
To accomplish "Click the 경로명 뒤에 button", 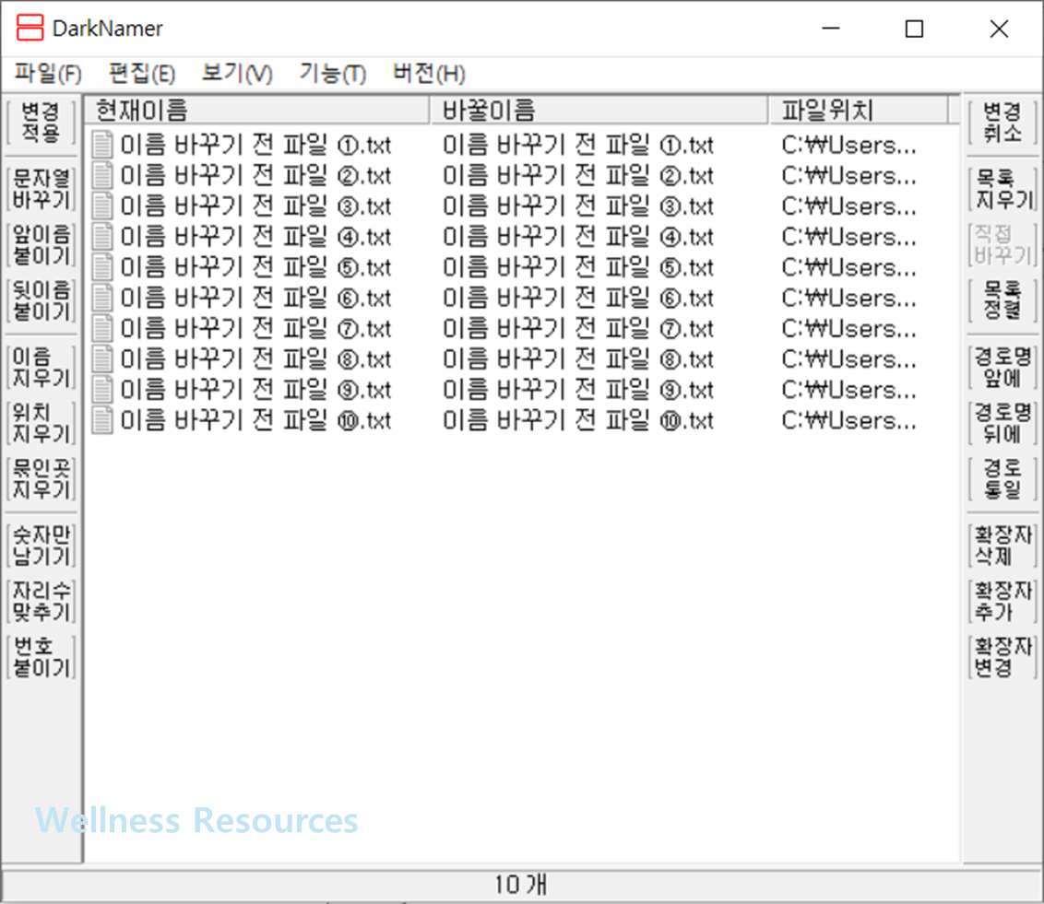I will [x=1002, y=423].
